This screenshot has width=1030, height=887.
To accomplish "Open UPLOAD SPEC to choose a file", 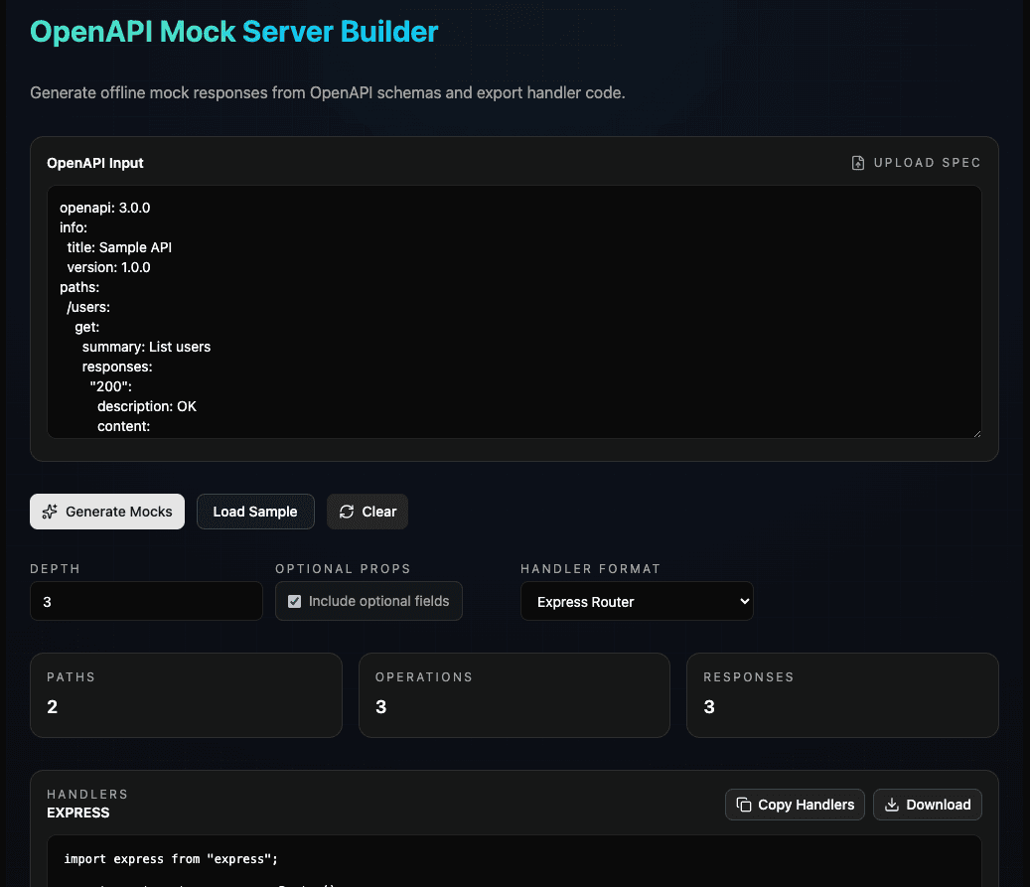I will tap(916, 162).
